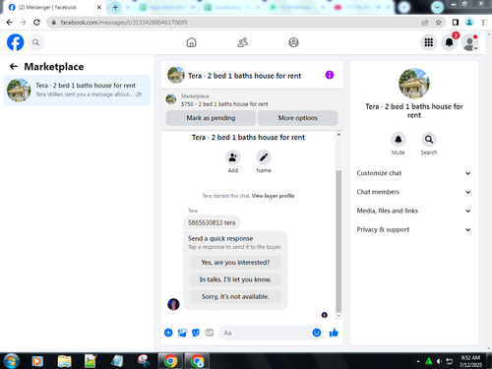Click the taskbar clock showing 9:52 AM

(470, 361)
